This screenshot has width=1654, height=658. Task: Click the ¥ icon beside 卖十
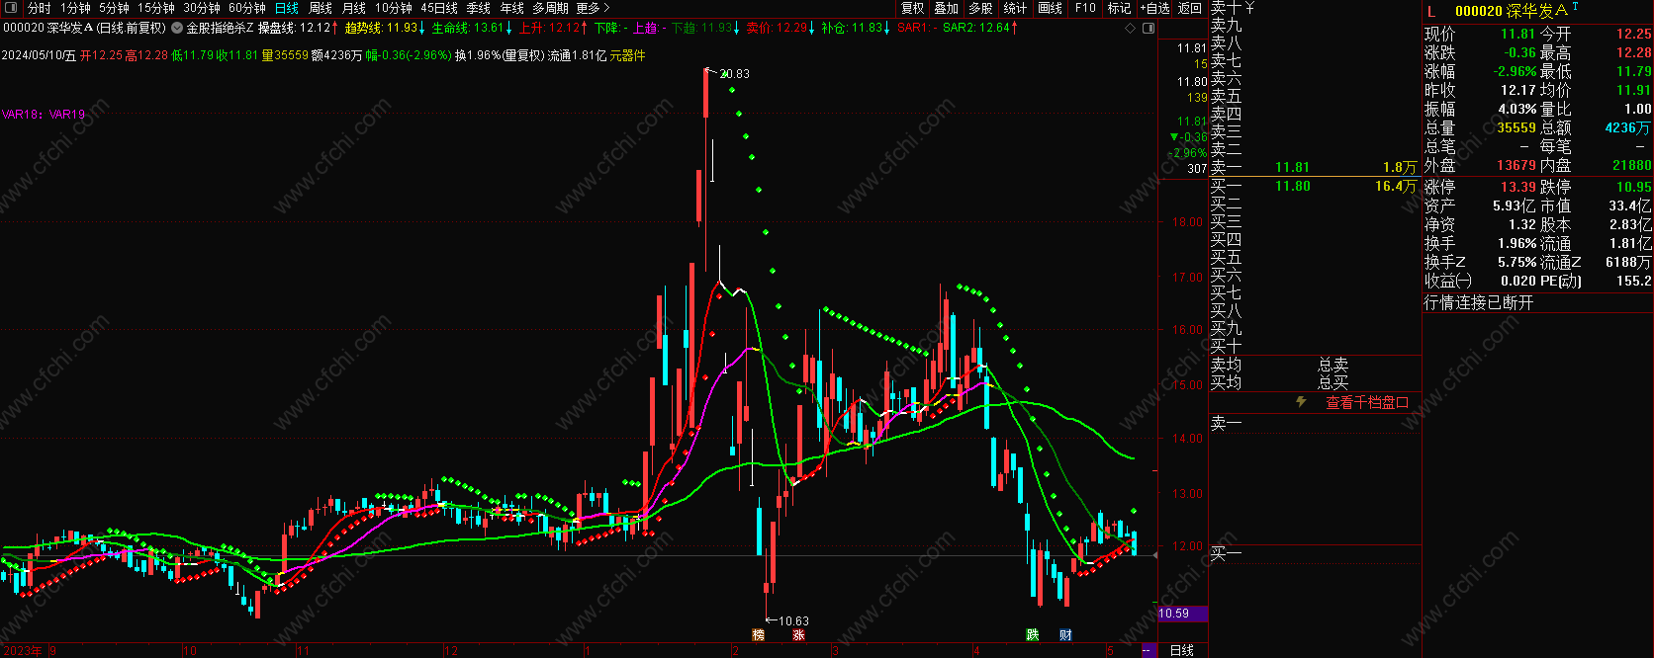1249,8
